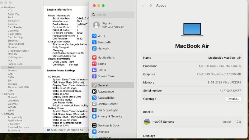Collapse the Network tree section in System Information

tap(2, 94)
